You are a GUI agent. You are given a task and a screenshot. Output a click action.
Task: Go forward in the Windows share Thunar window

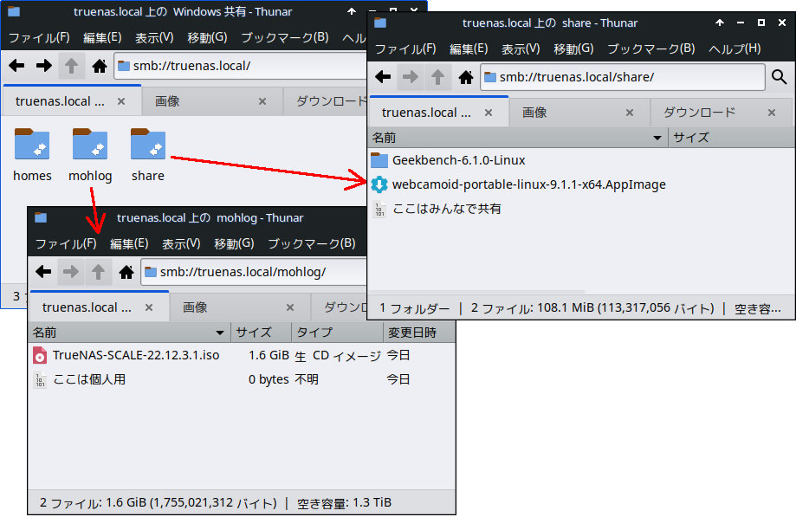click(x=43, y=66)
